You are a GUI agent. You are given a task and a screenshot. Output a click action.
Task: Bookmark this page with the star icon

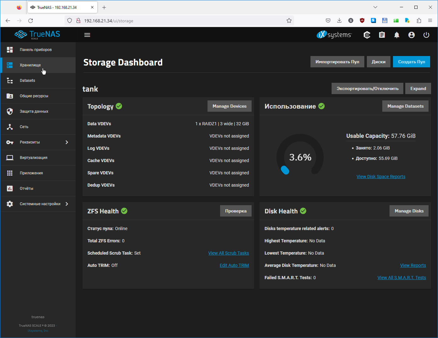tap(289, 21)
